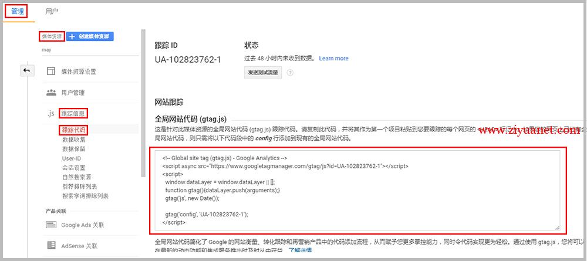This screenshot has height=261, width=587.
Task: Open AdSense 关联 settings
Action: pos(79,246)
